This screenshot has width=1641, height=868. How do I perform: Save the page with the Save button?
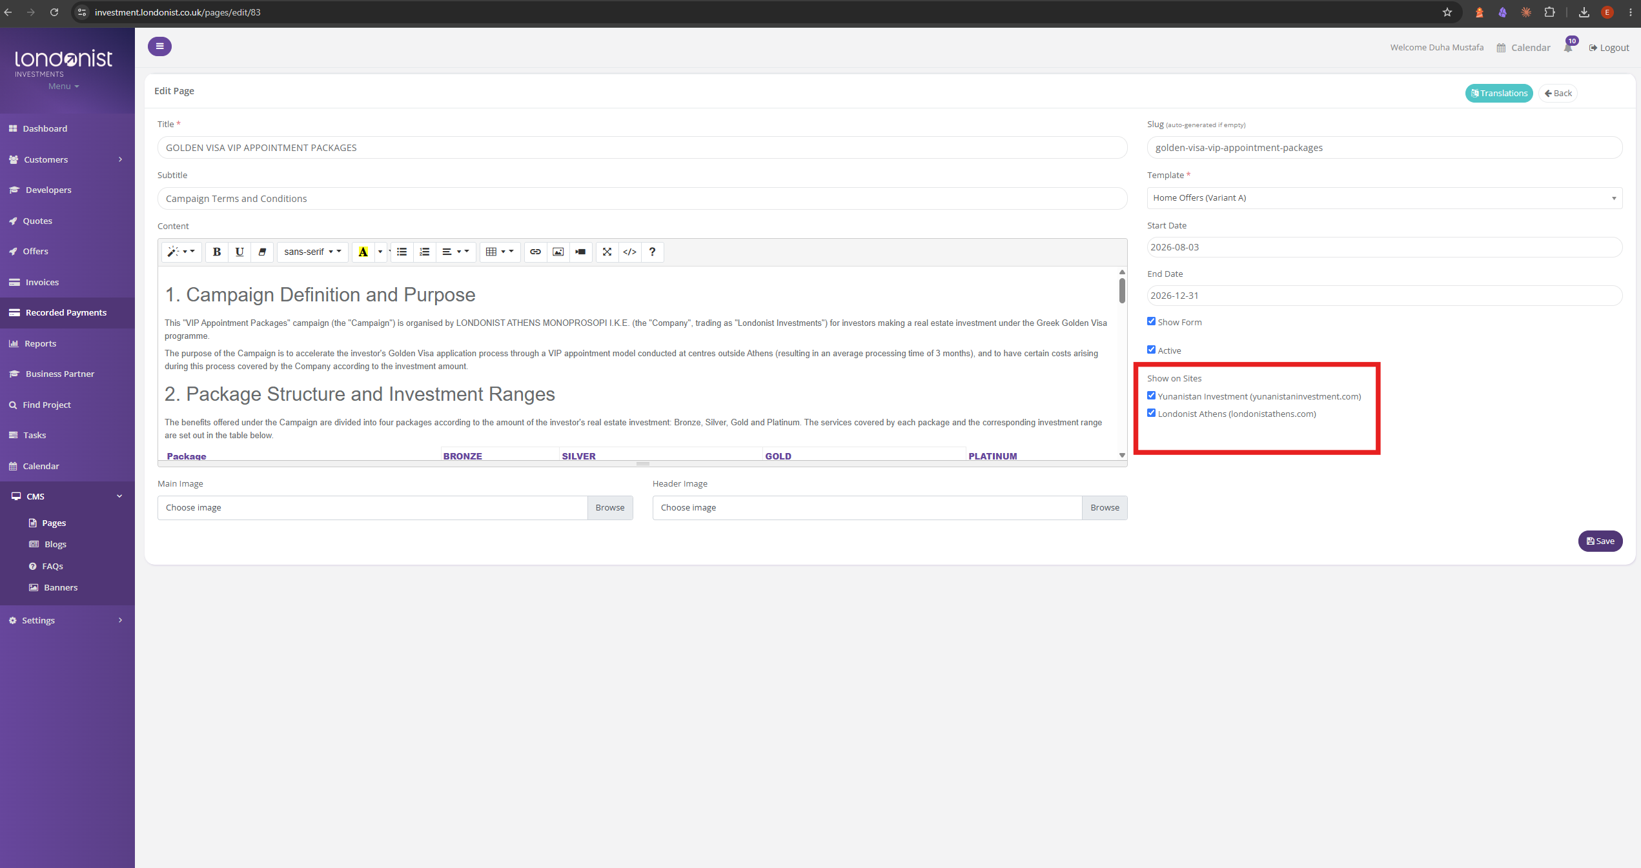1600,541
